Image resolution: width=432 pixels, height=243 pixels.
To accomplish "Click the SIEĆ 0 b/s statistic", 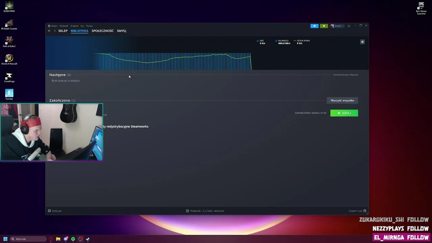I will point(261,42).
